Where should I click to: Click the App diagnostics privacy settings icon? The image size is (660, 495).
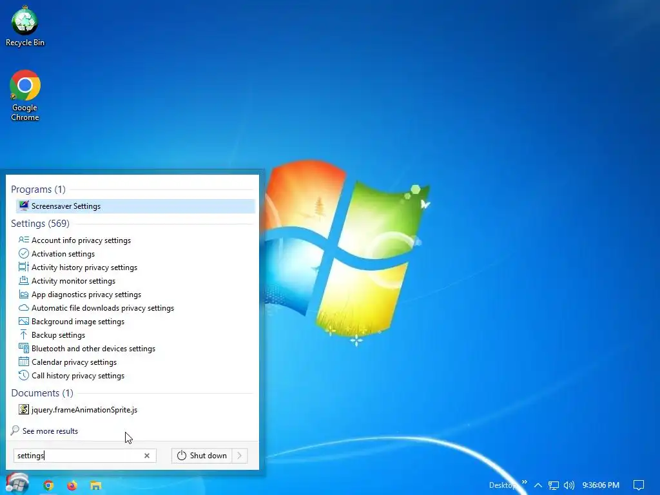24,294
